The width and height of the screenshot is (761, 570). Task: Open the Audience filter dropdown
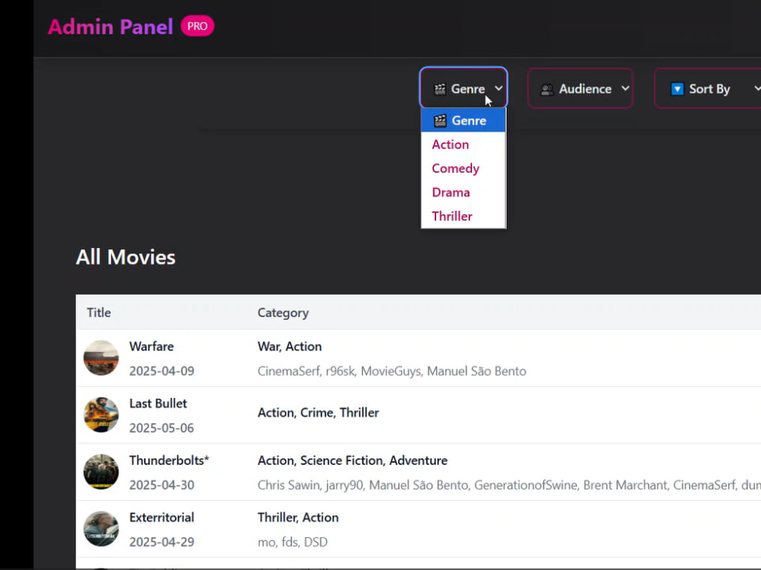tap(580, 88)
